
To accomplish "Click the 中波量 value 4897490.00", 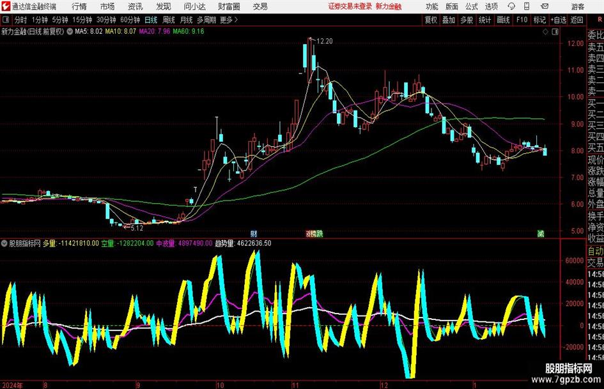I will pyautogui.click(x=195, y=243).
